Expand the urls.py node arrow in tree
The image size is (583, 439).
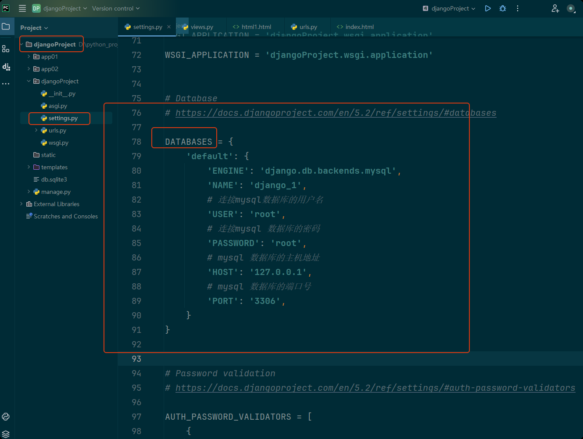[x=36, y=130]
